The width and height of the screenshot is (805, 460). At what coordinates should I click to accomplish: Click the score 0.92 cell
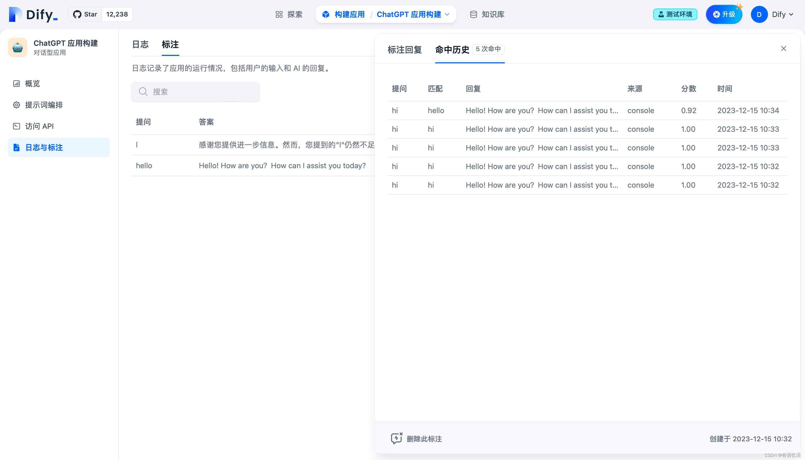point(688,110)
